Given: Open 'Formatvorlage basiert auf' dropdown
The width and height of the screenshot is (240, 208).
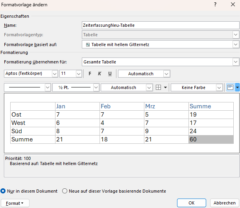Looking at the screenshot, I should [235, 45].
